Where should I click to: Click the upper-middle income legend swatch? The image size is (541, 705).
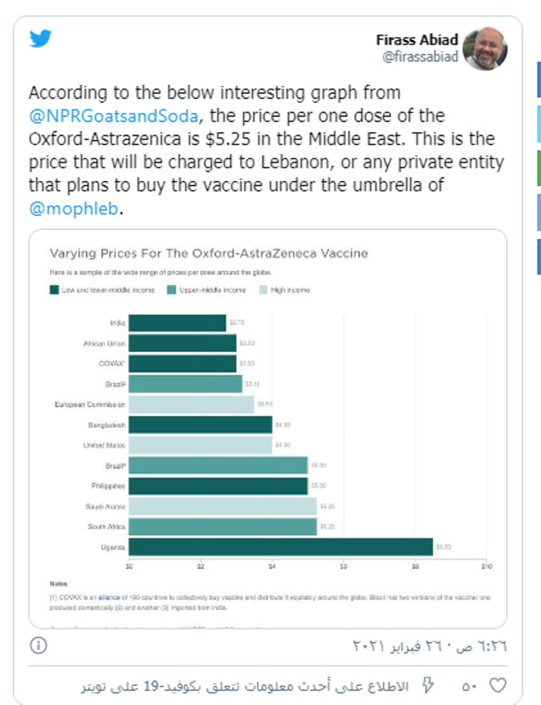[171, 290]
